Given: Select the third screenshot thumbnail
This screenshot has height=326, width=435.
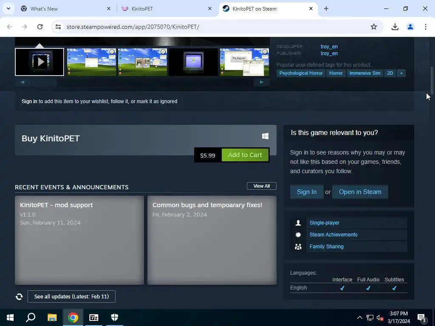Looking at the screenshot, I should click(x=143, y=62).
